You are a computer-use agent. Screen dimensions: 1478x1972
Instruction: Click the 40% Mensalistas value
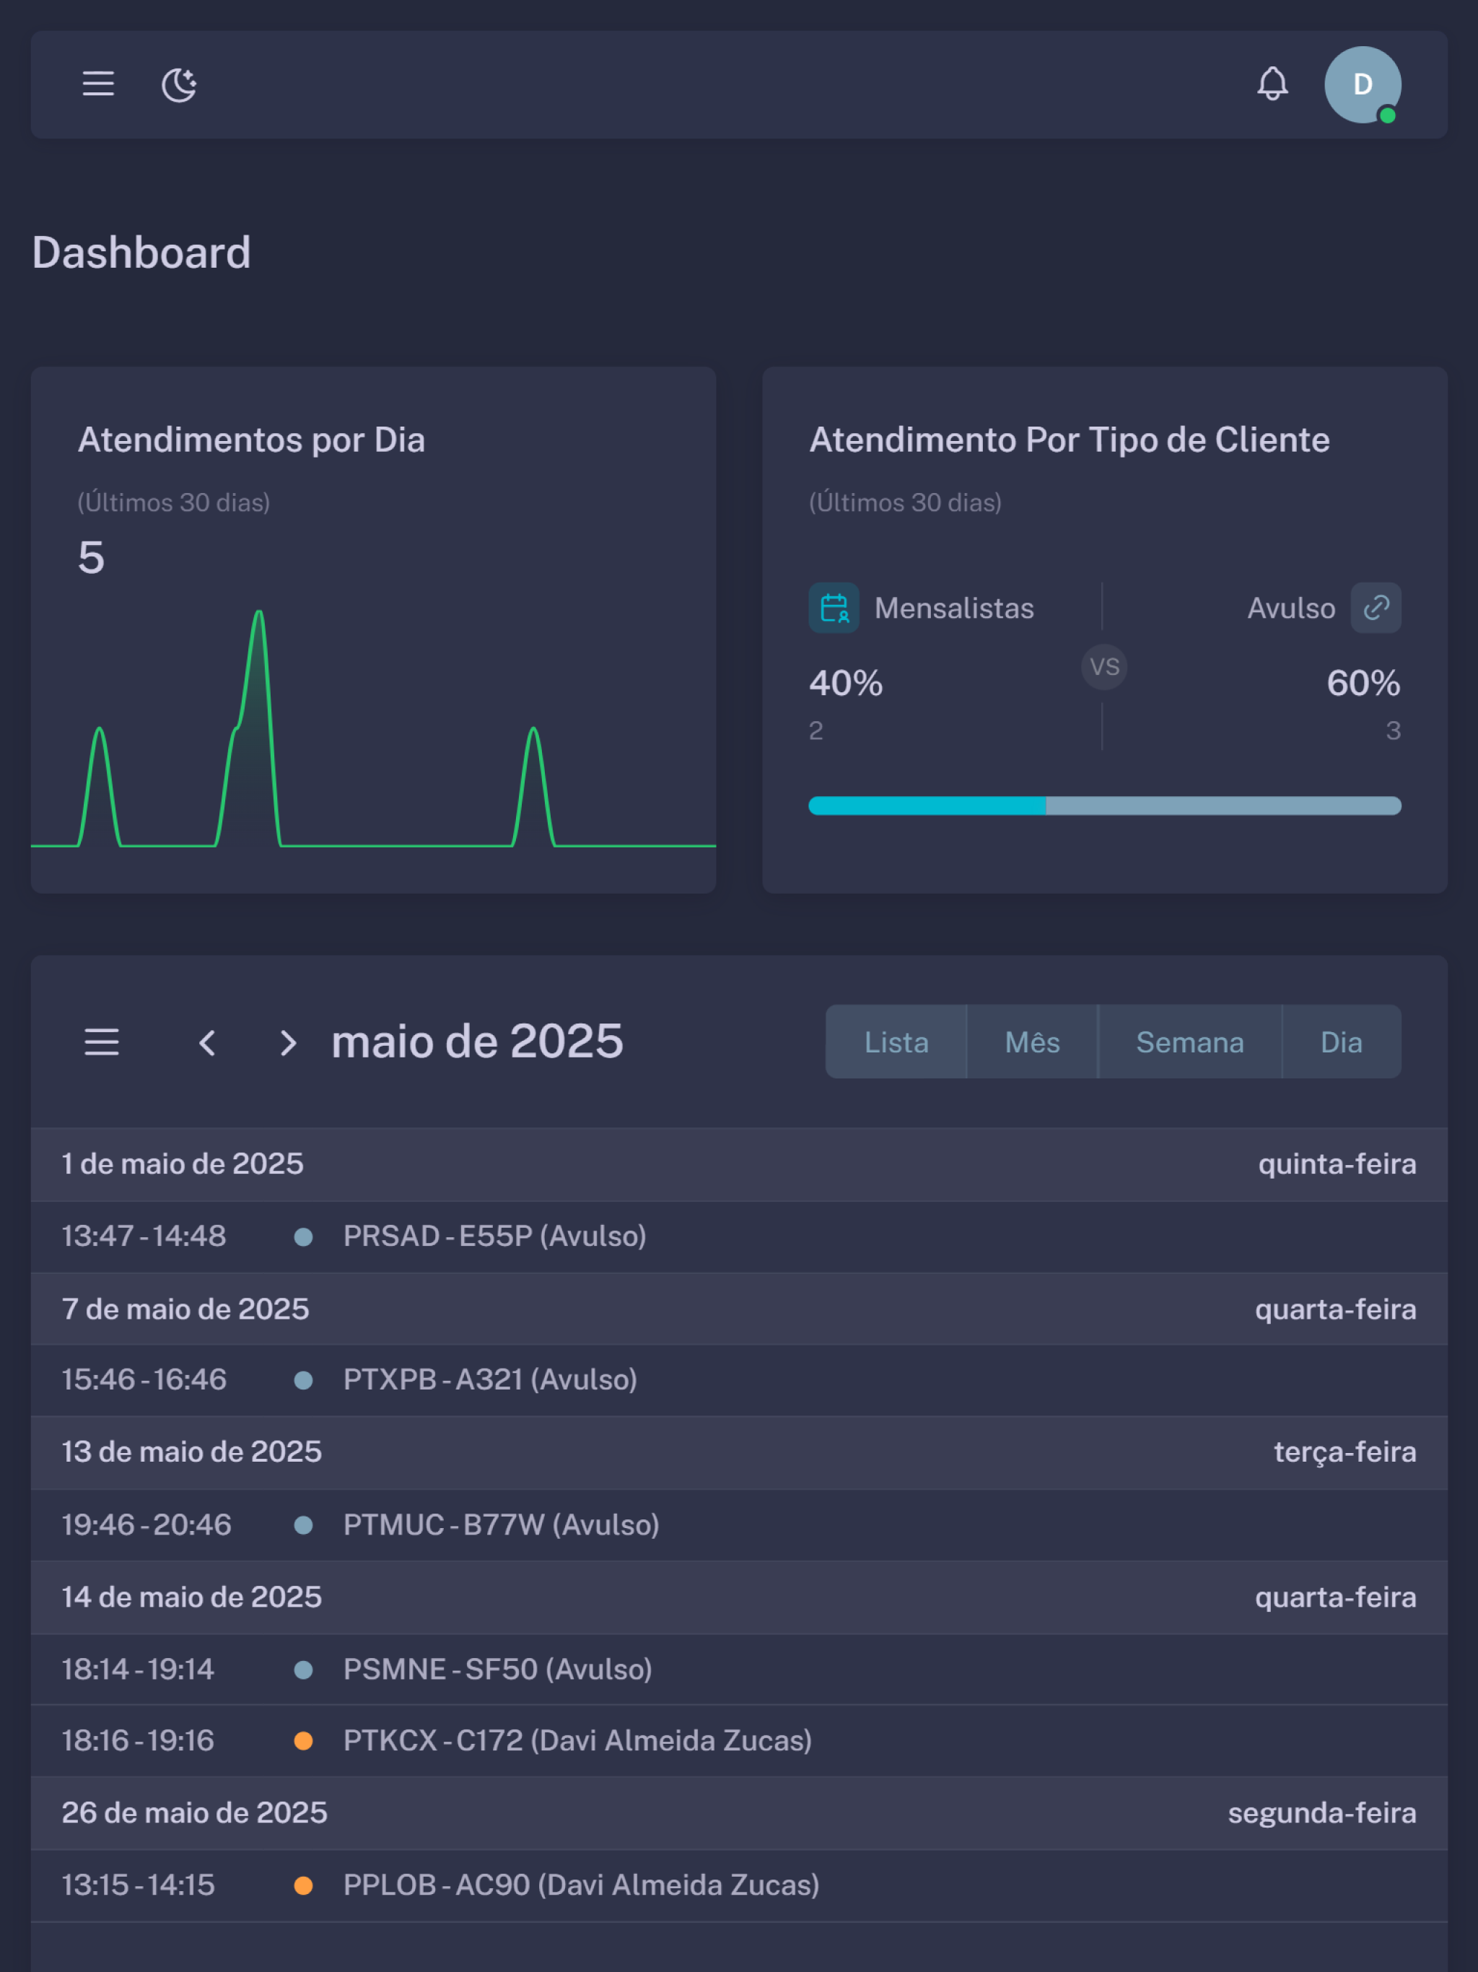point(846,684)
